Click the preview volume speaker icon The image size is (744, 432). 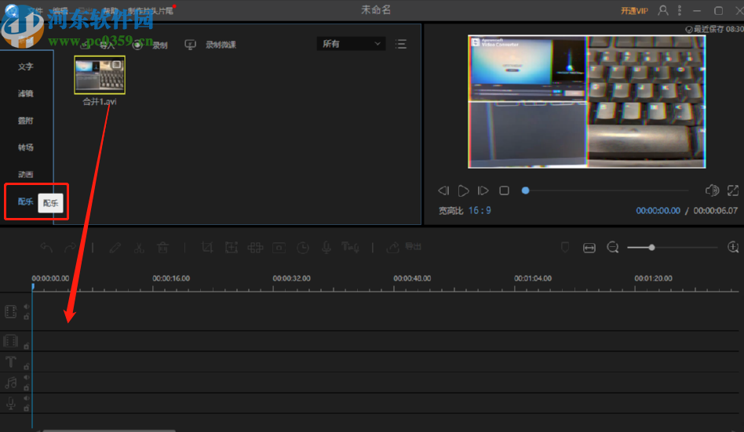click(712, 191)
